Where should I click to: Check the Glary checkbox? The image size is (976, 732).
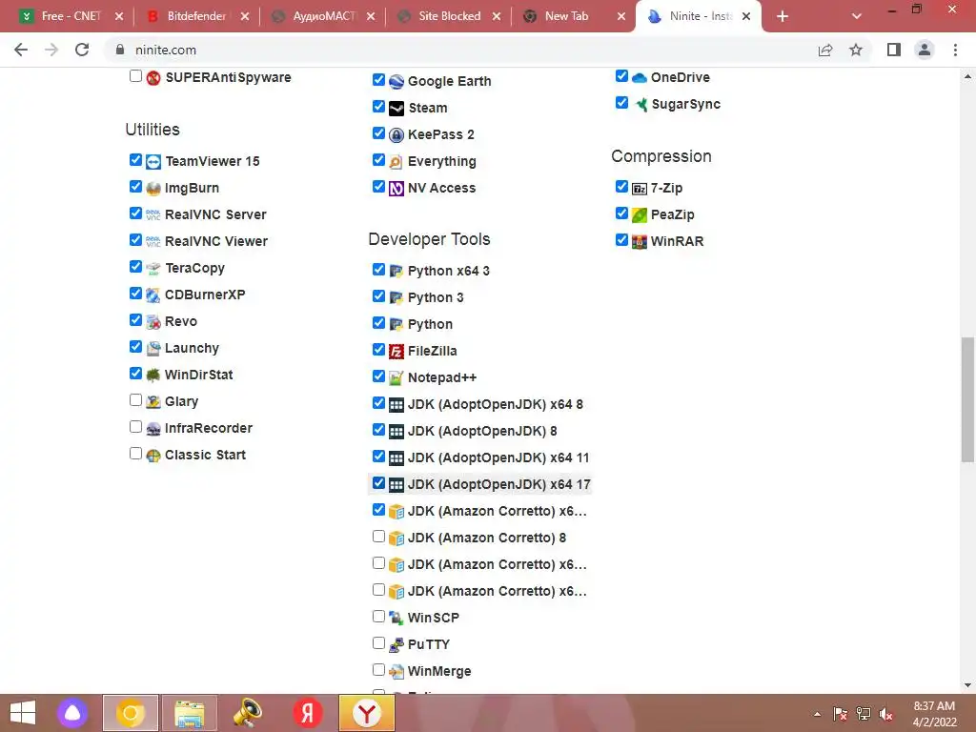(x=135, y=400)
